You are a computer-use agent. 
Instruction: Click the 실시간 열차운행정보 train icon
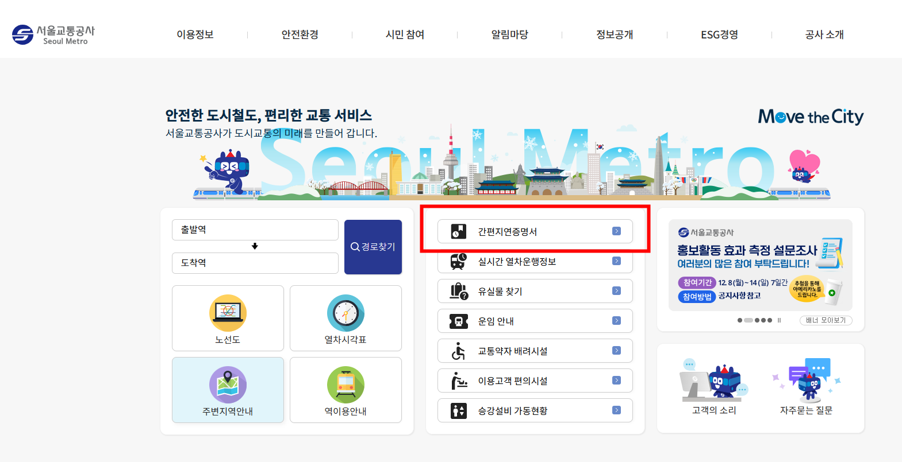[x=459, y=261]
